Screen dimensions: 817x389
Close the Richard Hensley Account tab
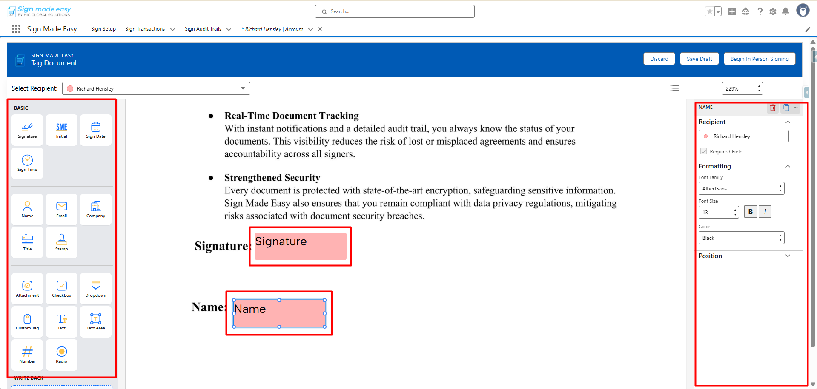tap(320, 29)
